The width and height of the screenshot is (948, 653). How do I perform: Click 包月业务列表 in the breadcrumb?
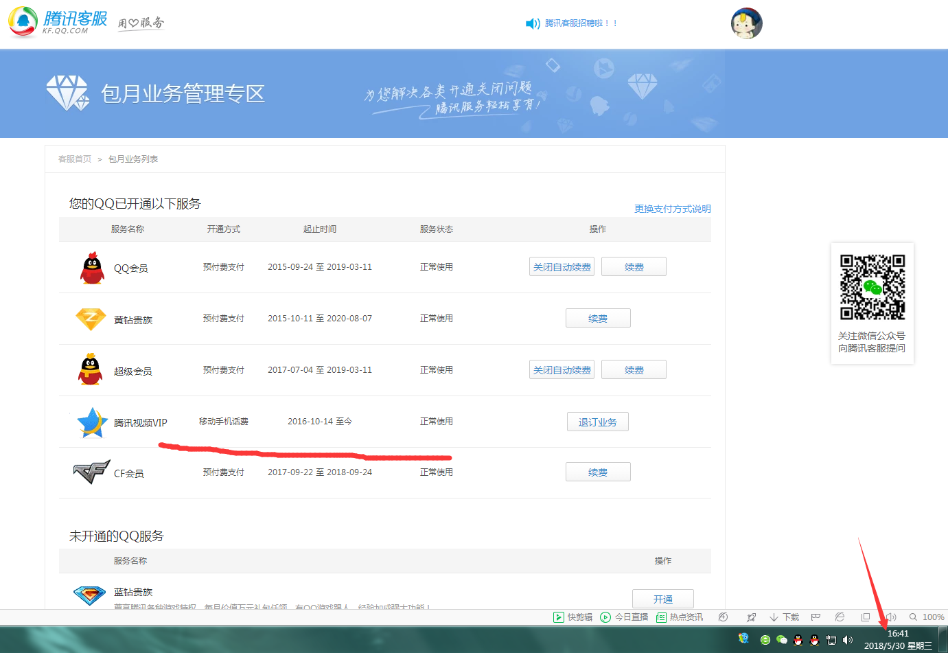click(x=133, y=159)
